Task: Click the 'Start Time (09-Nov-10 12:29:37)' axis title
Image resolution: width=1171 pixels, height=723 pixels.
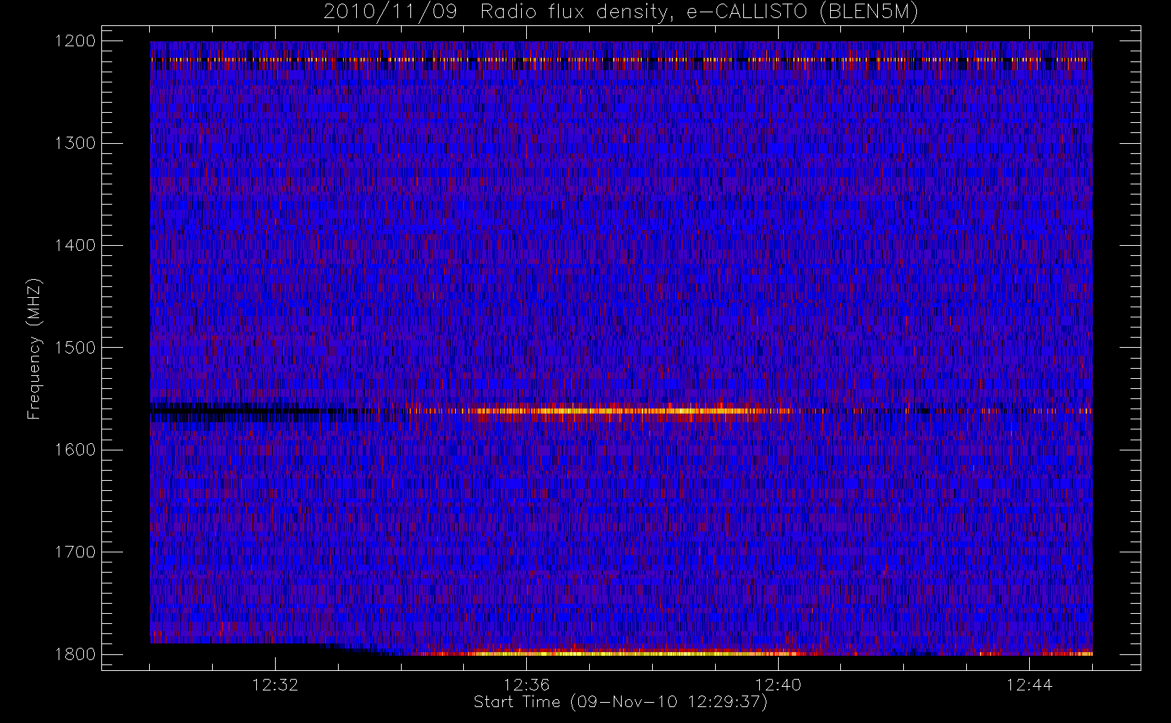Action: pos(620,702)
